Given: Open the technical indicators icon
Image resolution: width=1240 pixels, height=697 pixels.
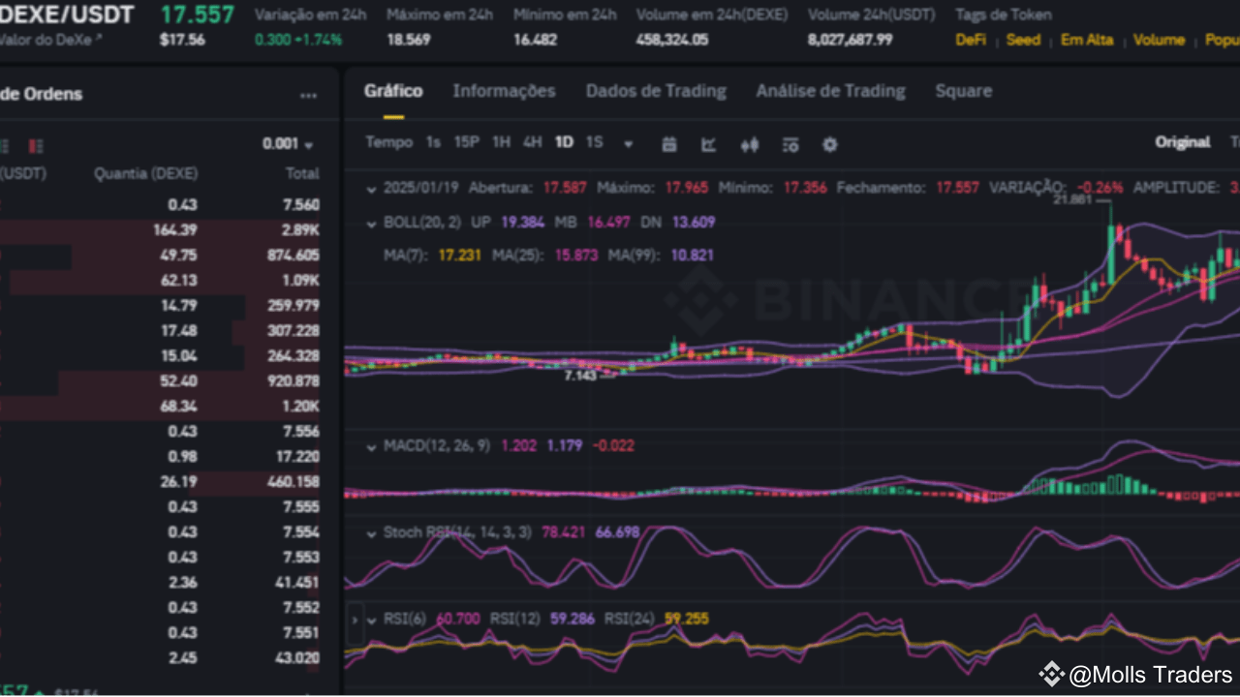Looking at the screenshot, I should 790,144.
